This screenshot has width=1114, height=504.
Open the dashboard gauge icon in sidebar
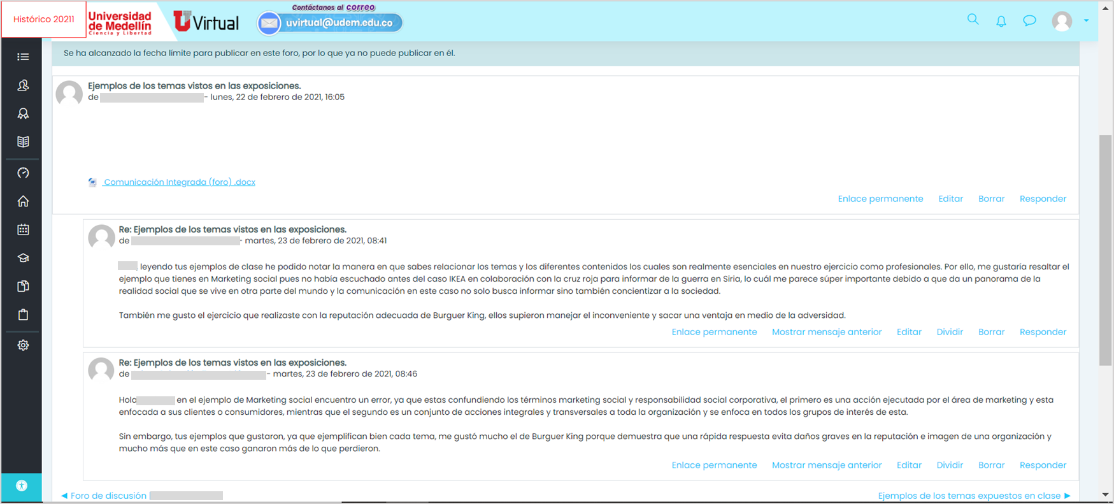point(23,173)
